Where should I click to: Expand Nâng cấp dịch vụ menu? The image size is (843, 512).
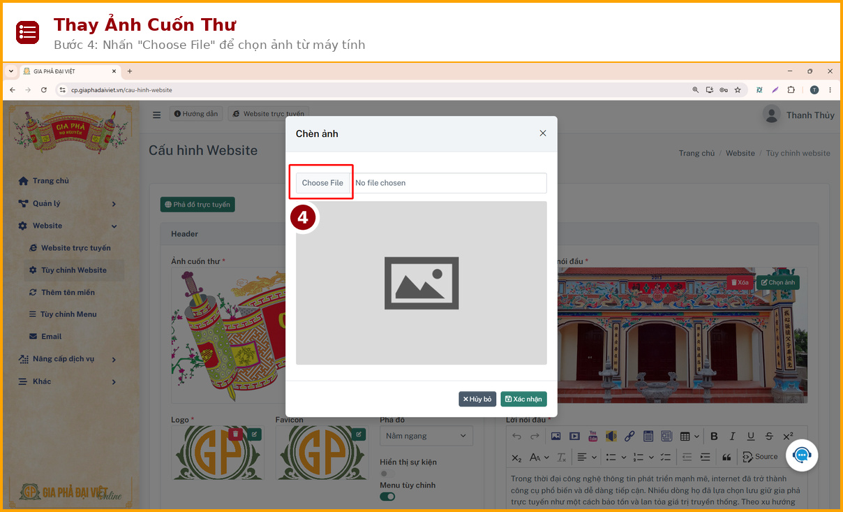click(x=68, y=359)
